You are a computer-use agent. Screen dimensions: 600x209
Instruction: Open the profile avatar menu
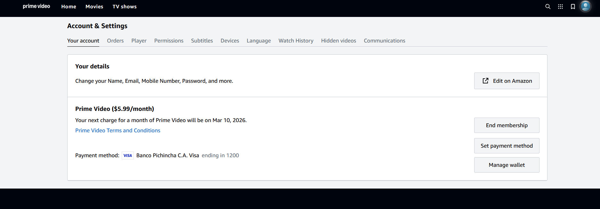click(x=586, y=6)
